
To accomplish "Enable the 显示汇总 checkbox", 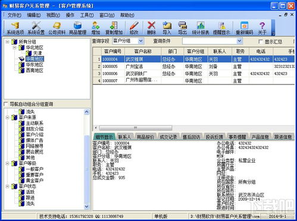I will tap(261, 42).
